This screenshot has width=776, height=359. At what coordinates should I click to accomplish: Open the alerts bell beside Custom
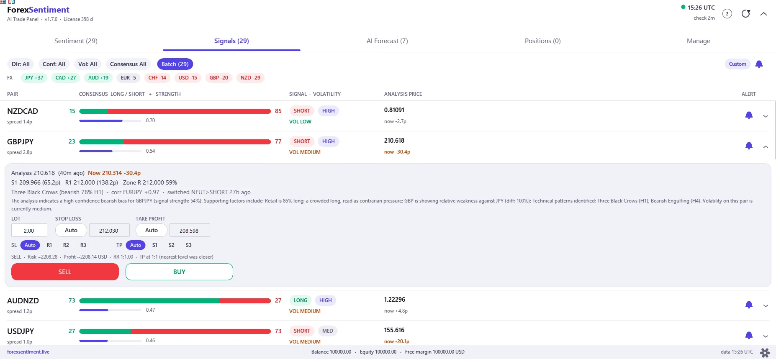pos(759,64)
